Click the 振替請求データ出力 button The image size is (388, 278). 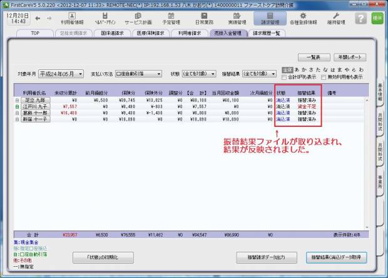pyautogui.click(x=268, y=257)
